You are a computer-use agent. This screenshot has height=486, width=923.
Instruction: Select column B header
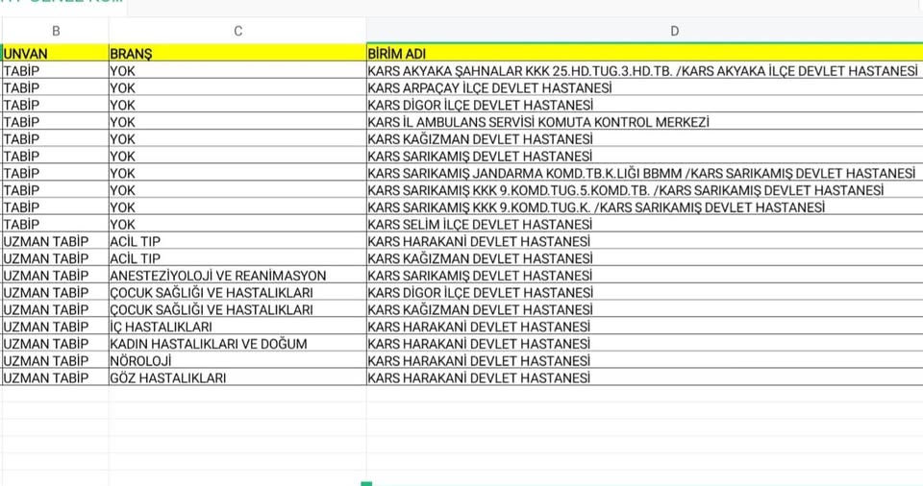pyautogui.click(x=56, y=31)
